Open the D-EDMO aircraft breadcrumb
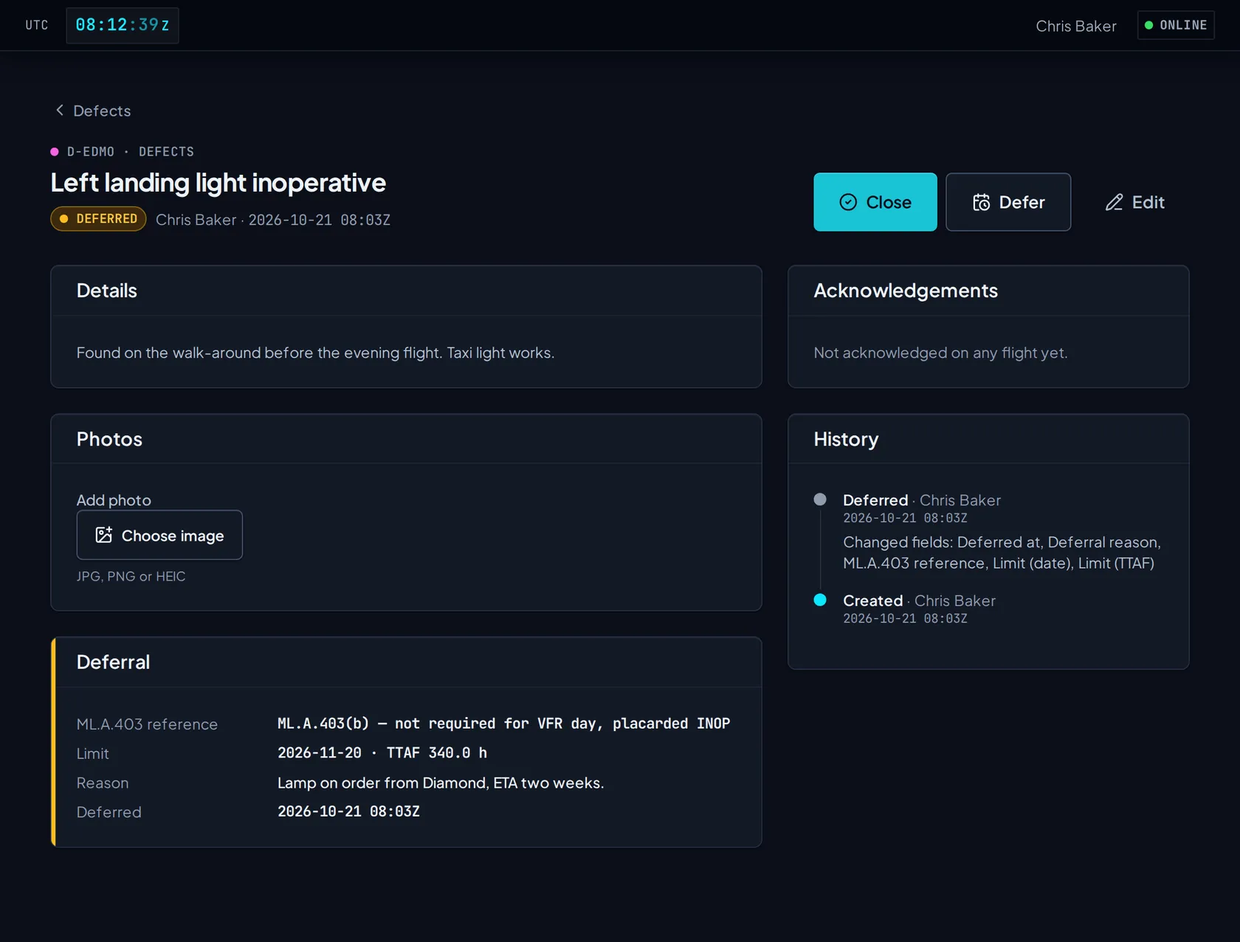Viewport: 1240px width, 942px height. [x=91, y=151]
